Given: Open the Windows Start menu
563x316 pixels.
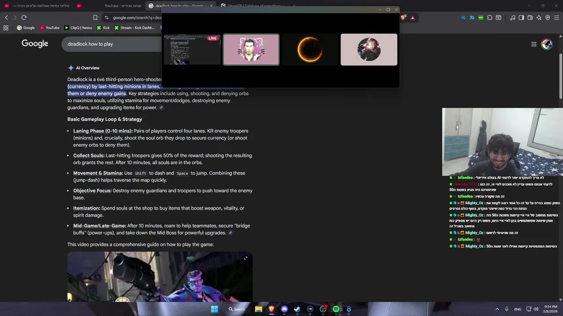Looking at the screenshot, I should click(214, 309).
